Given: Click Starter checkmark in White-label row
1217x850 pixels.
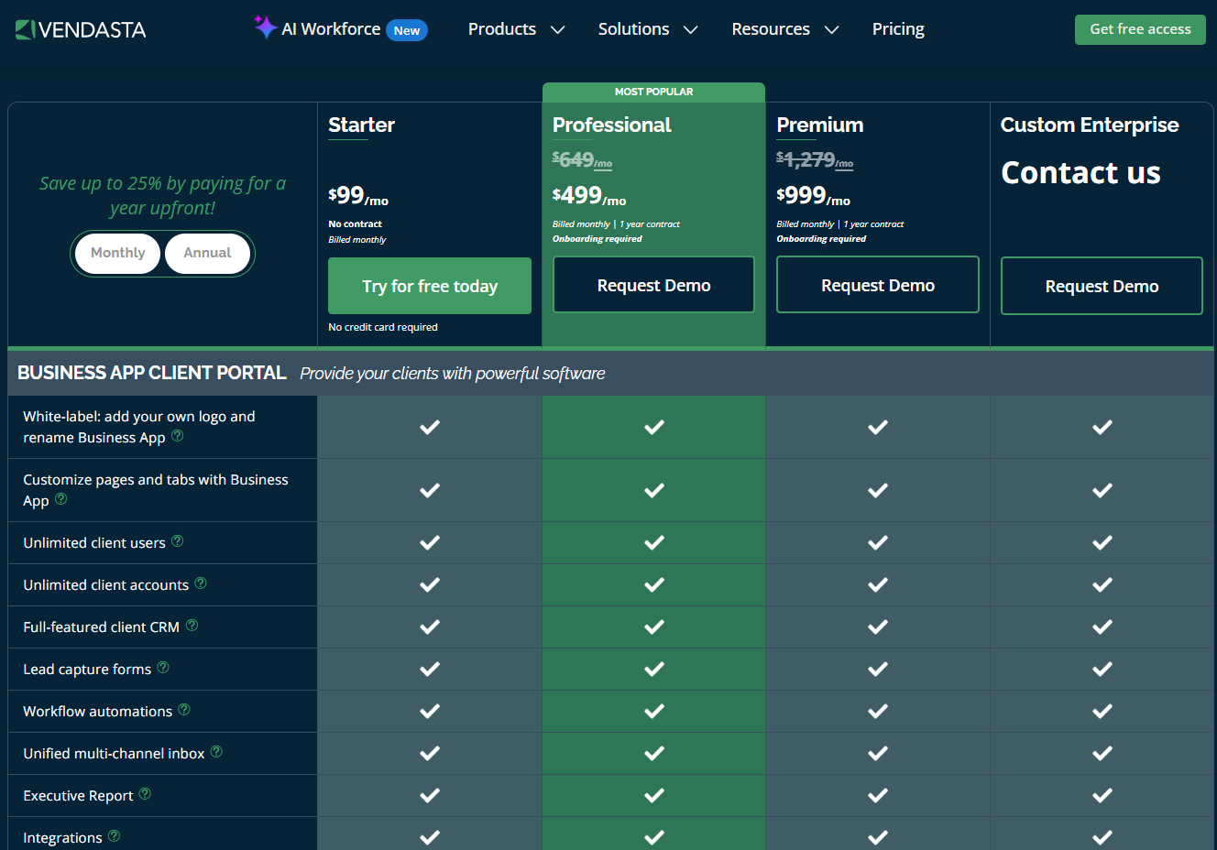Looking at the screenshot, I should (x=430, y=427).
